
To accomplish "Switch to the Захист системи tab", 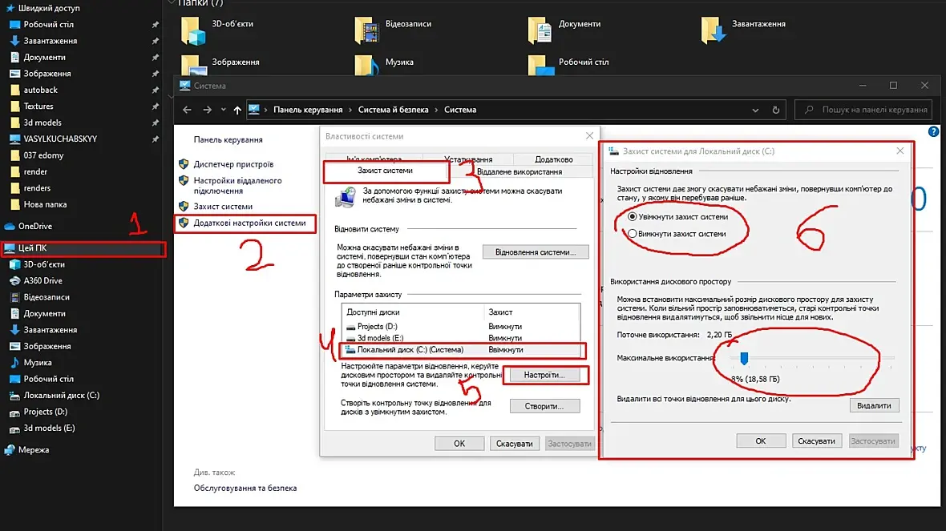I will coord(386,171).
